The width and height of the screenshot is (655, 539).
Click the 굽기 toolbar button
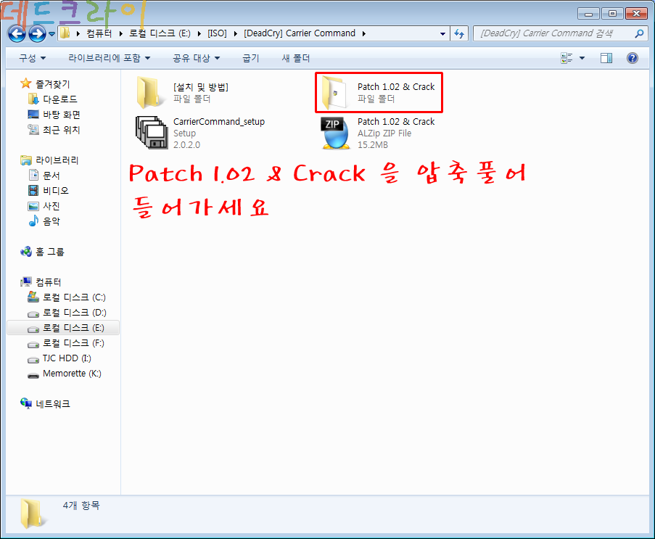coord(251,58)
